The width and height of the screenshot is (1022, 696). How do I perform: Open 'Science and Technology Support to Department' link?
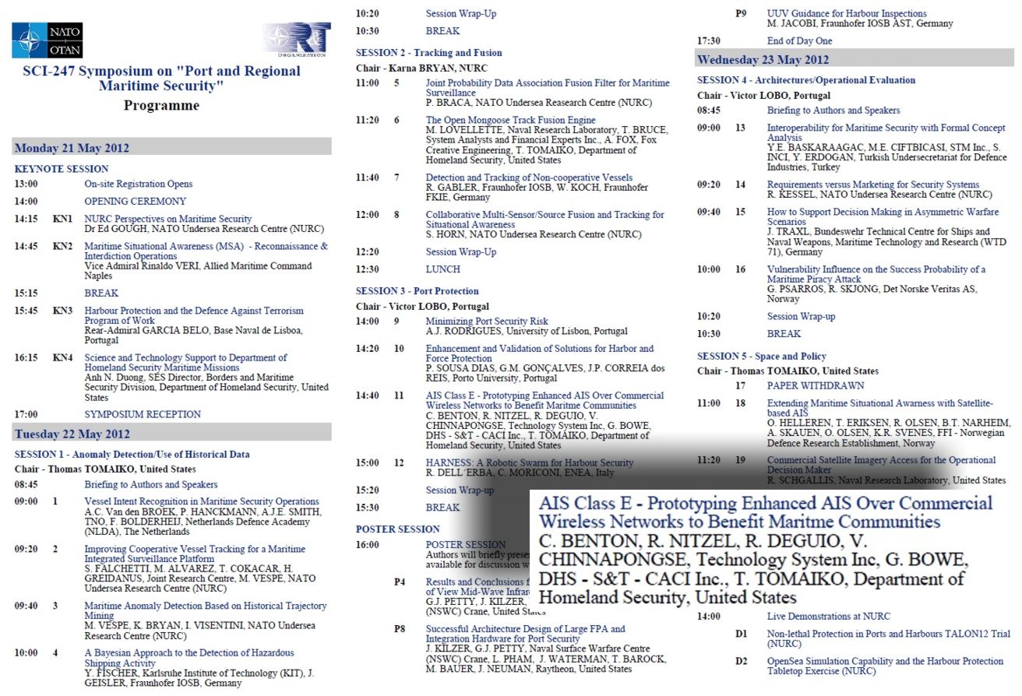coord(185,363)
